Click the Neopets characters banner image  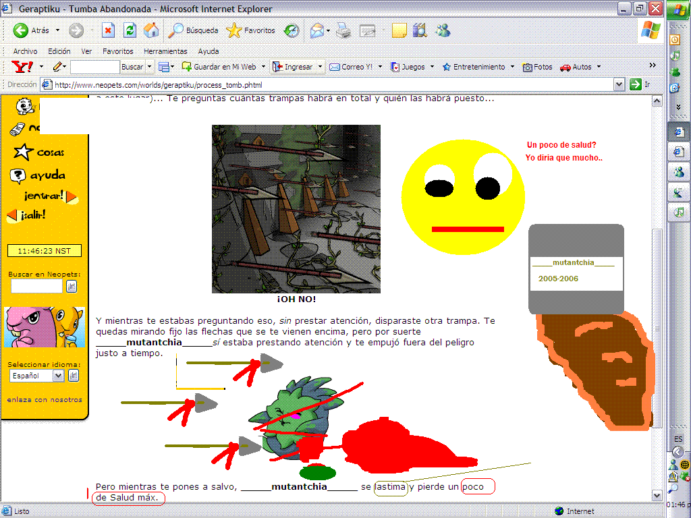pyautogui.click(x=44, y=327)
